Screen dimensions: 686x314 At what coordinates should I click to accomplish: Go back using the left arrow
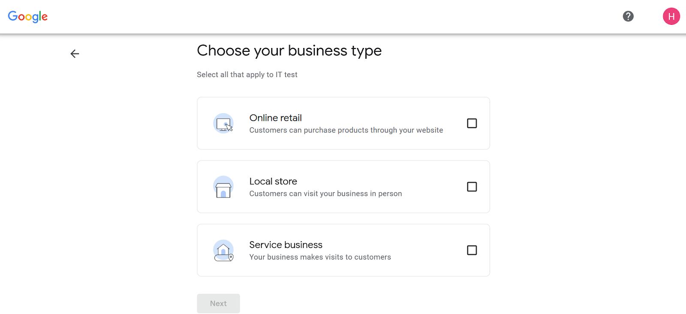pos(75,54)
